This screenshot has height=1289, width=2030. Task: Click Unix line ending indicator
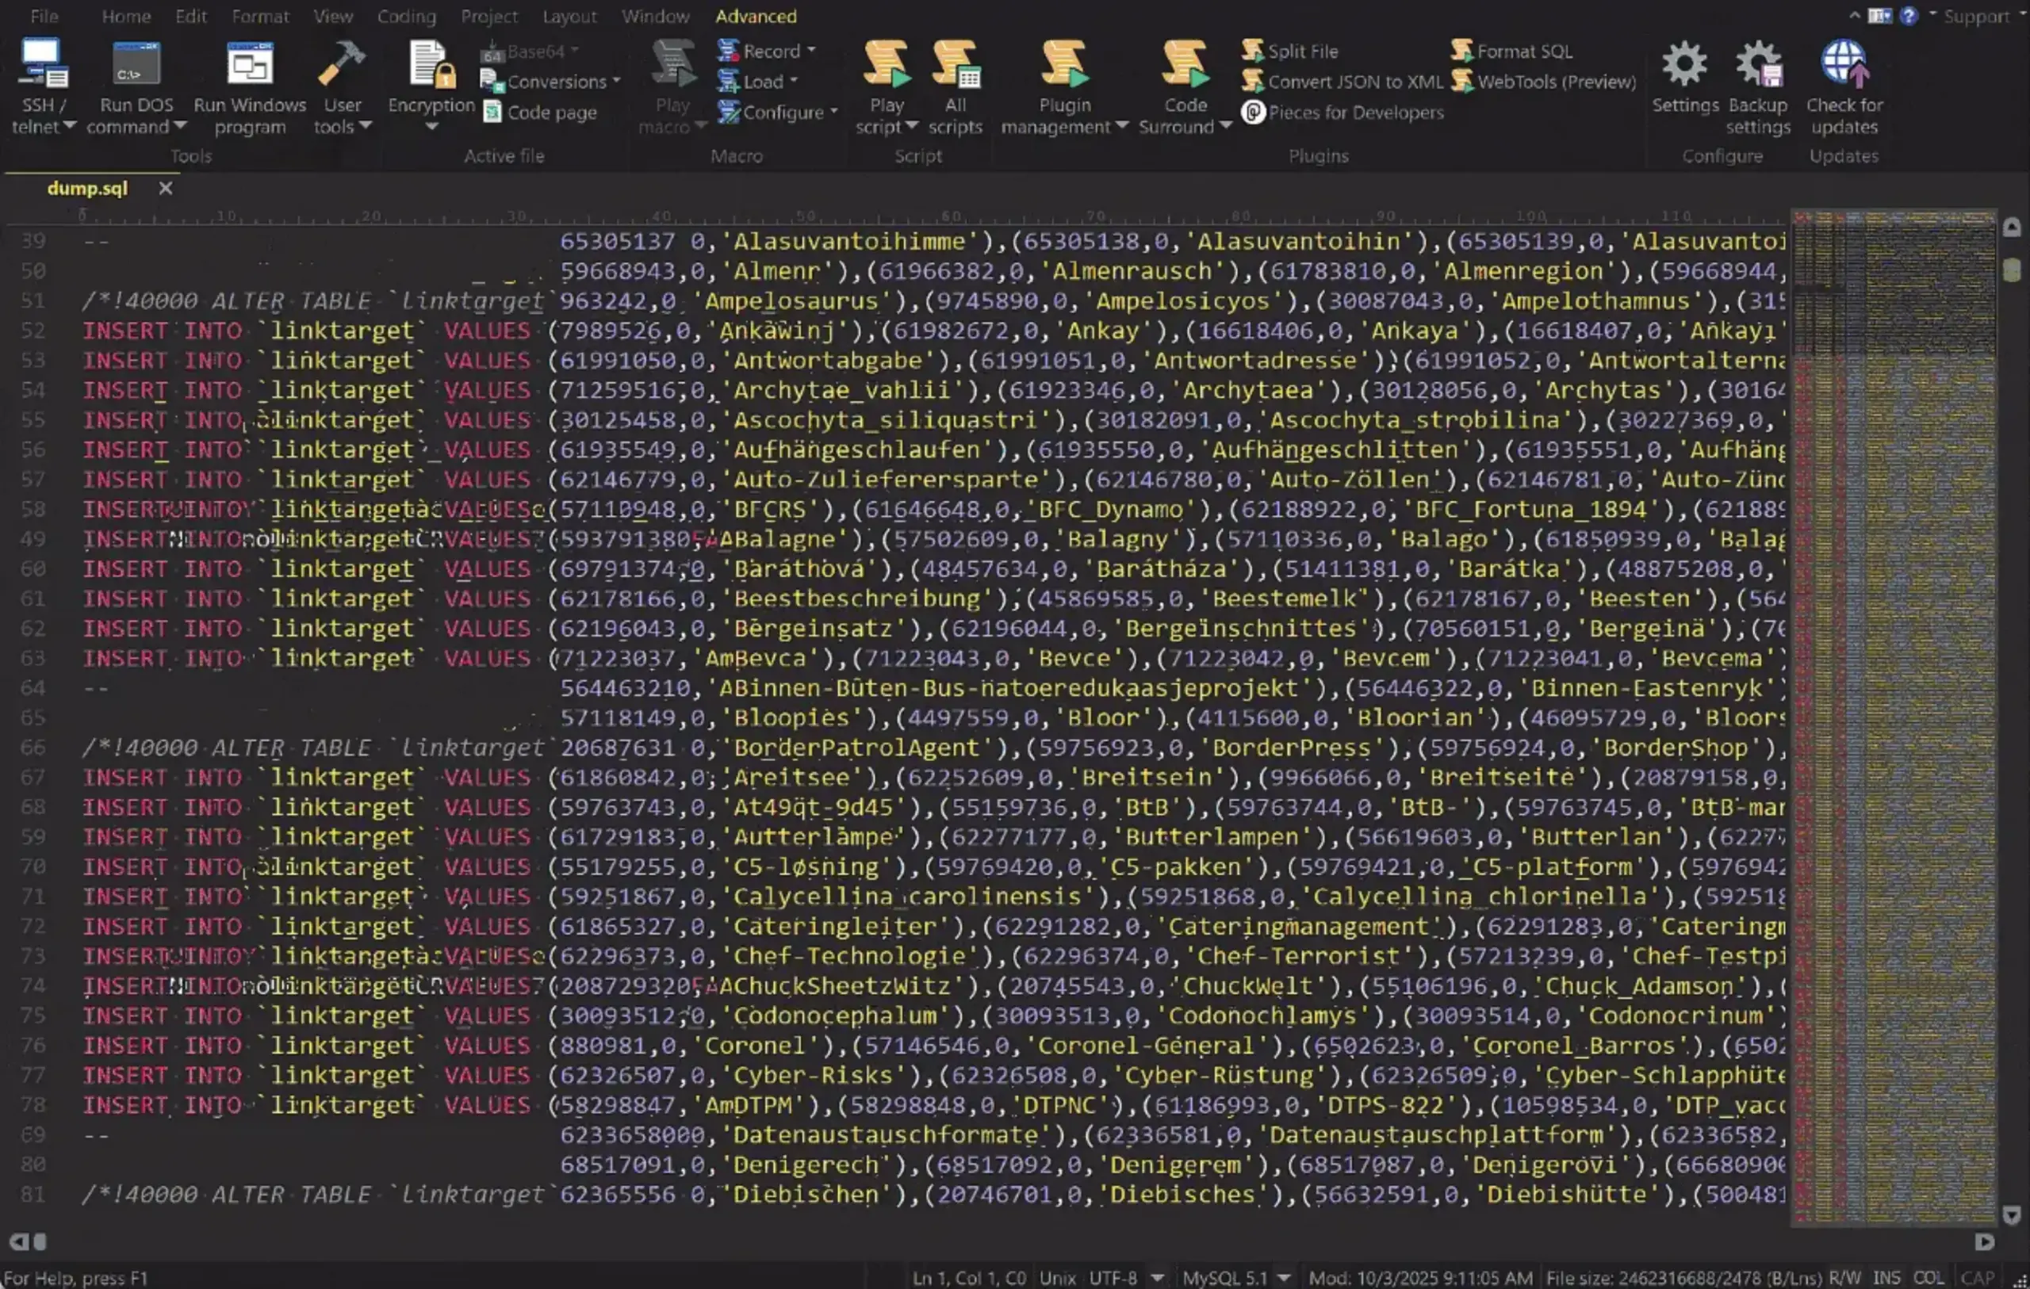pyautogui.click(x=1057, y=1278)
